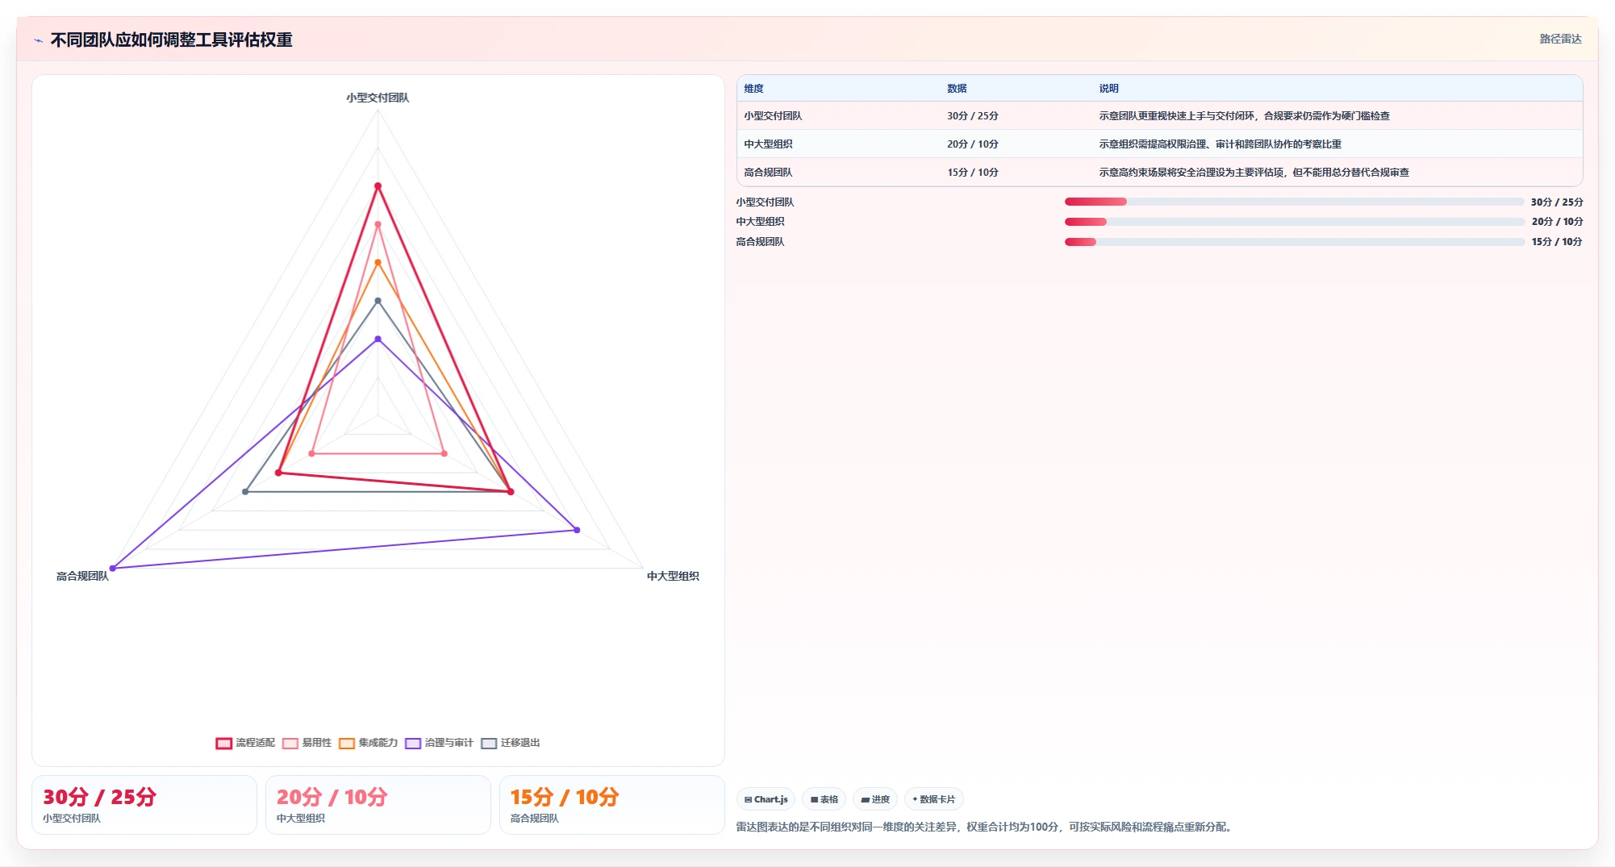Toggle the 治理与审计 legend item

439,743
